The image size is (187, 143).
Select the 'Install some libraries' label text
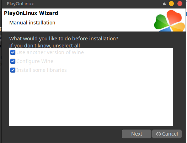[42, 70]
